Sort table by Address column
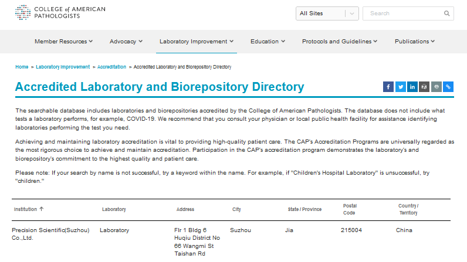Image resolution: width=467 pixels, height=262 pixels. [185, 209]
